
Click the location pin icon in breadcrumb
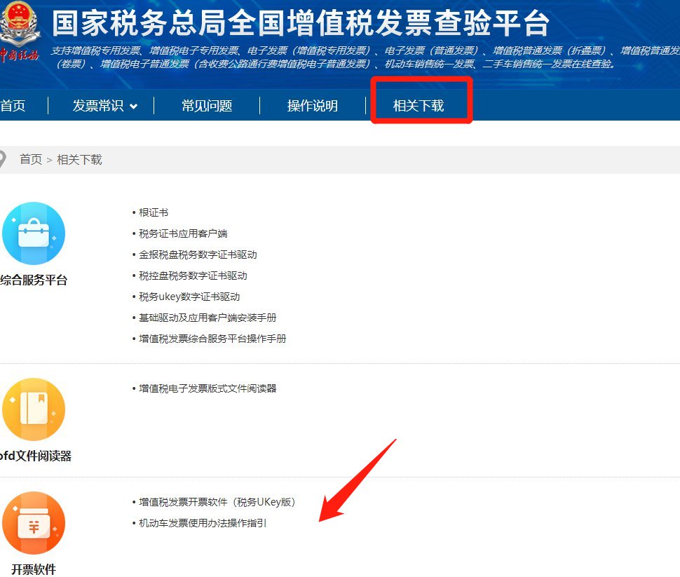click(x=2, y=159)
